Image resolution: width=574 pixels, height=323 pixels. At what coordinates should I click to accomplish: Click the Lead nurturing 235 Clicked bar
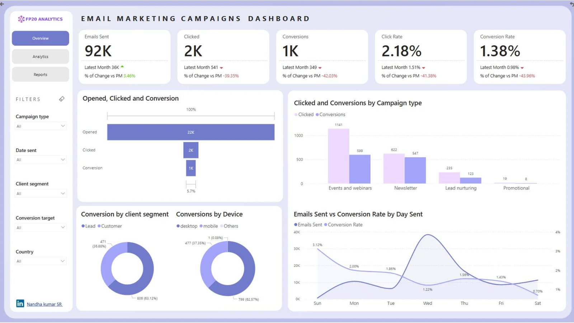450,178
